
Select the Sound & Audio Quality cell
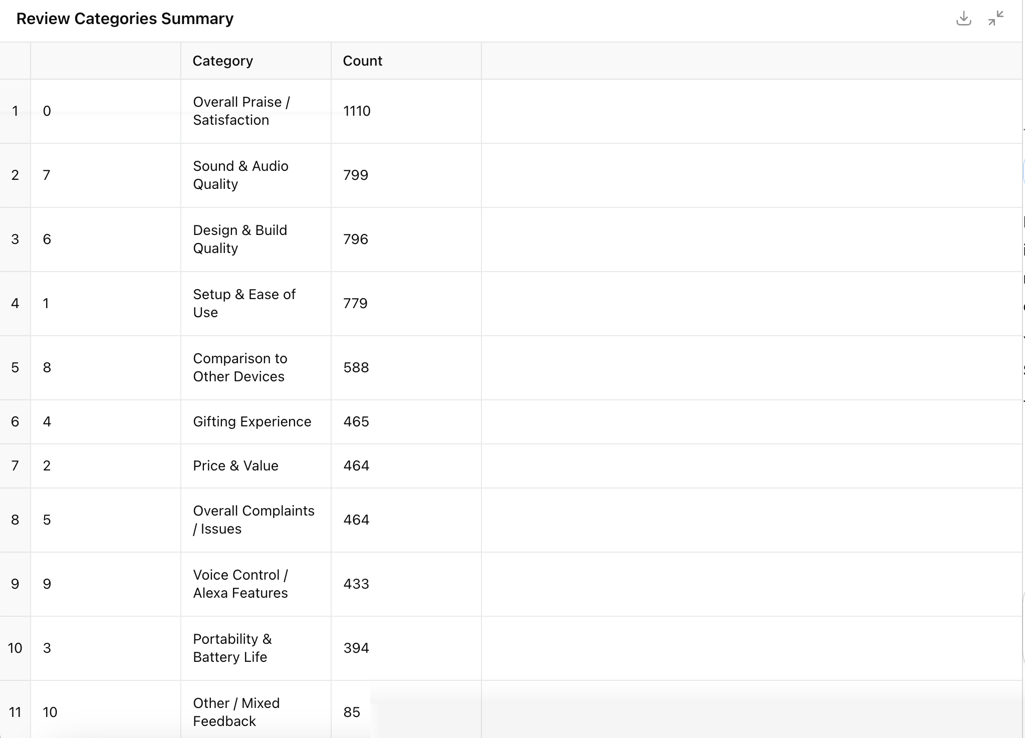(240, 175)
